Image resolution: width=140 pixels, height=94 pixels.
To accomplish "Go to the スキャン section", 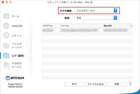I will pyautogui.click(x=17, y=36).
